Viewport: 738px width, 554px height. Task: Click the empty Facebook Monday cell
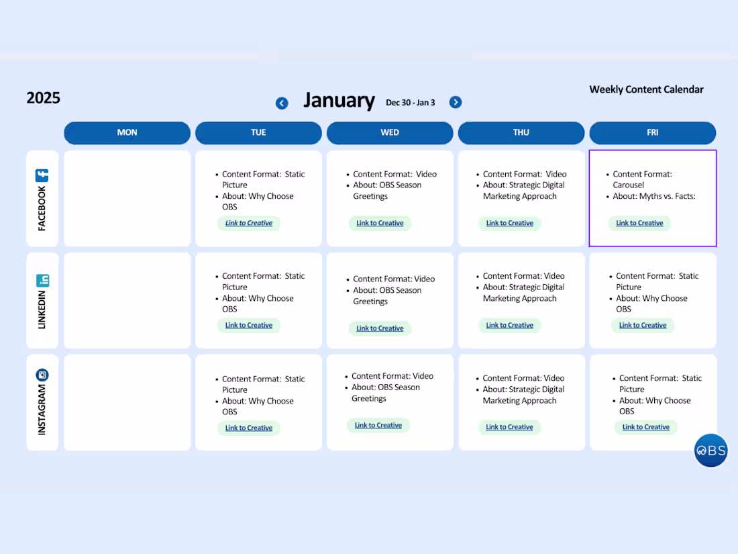click(x=127, y=198)
